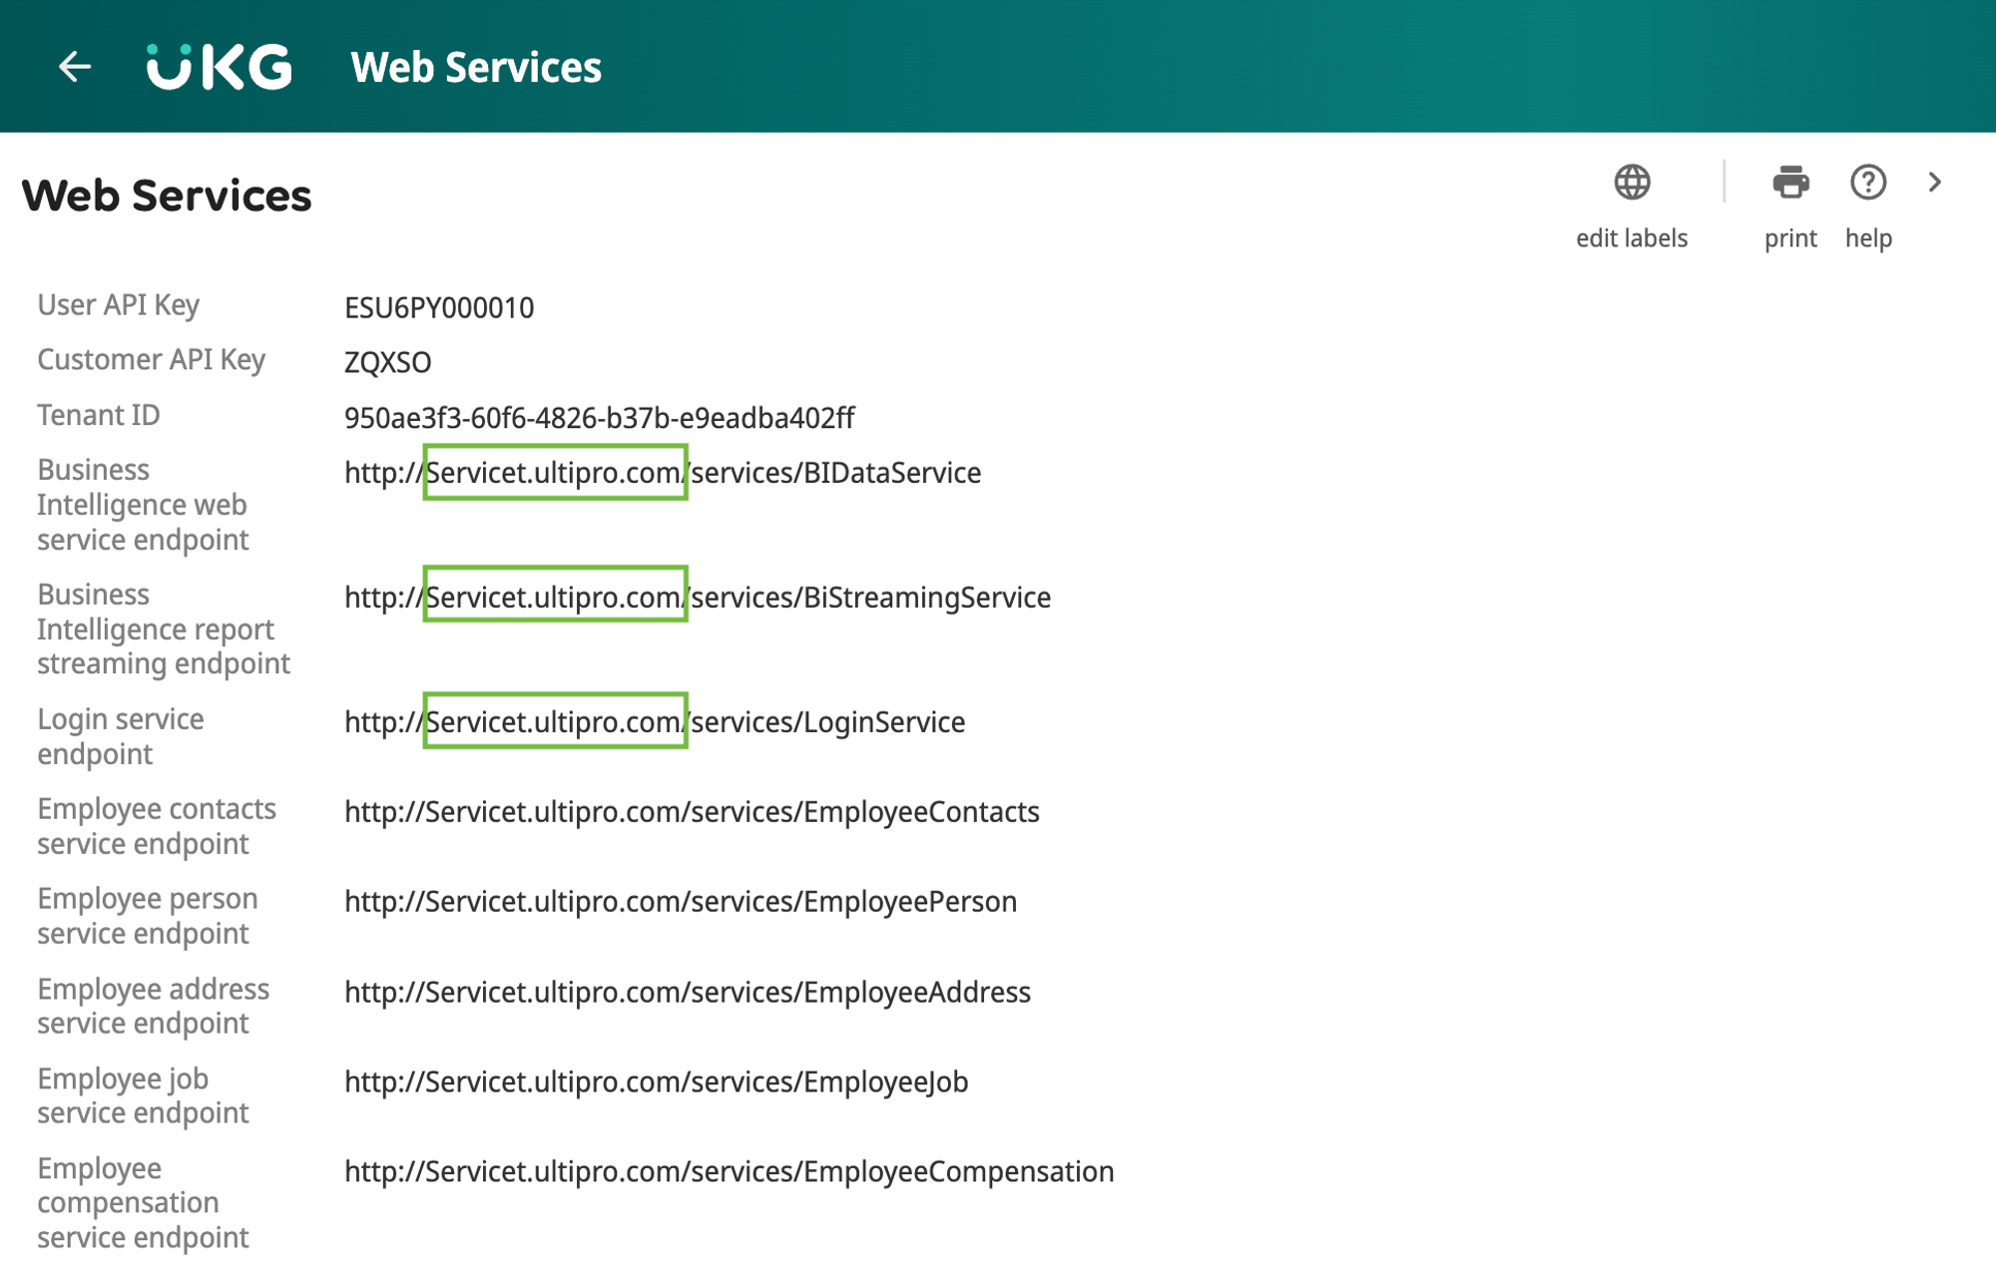This screenshot has height=1270, width=1996.
Task: Click the BIDataService endpoint URL
Action: coord(663,473)
